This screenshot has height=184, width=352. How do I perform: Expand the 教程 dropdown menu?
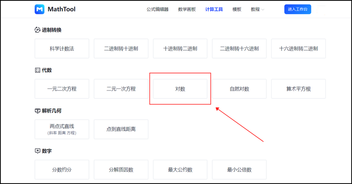pos(257,9)
